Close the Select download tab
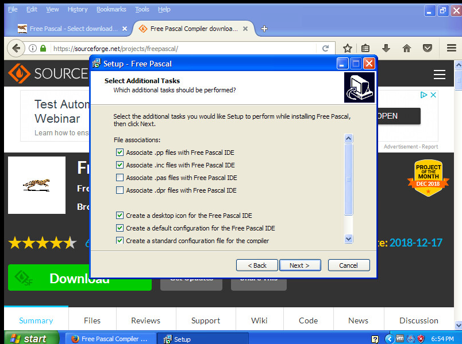The width and height of the screenshot is (462, 344). (125, 29)
